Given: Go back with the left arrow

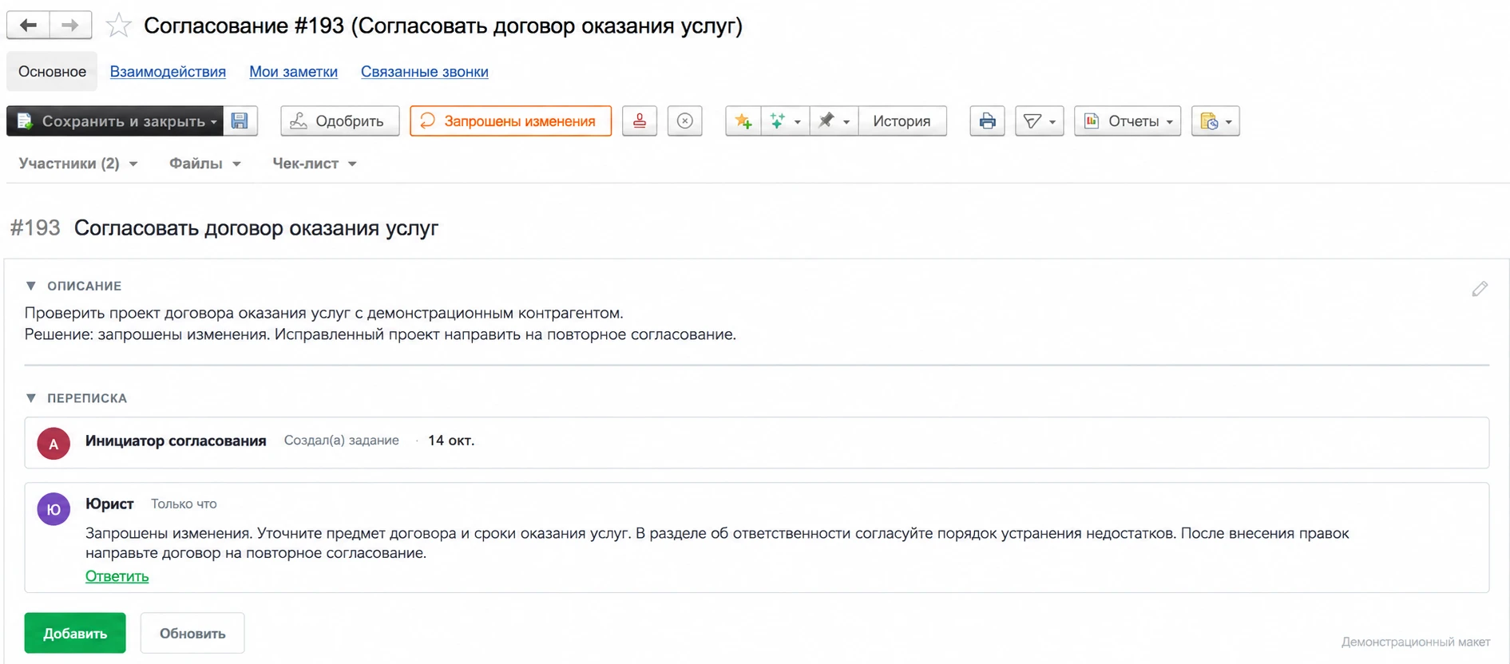Looking at the screenshot, I should tap(29, 26).
